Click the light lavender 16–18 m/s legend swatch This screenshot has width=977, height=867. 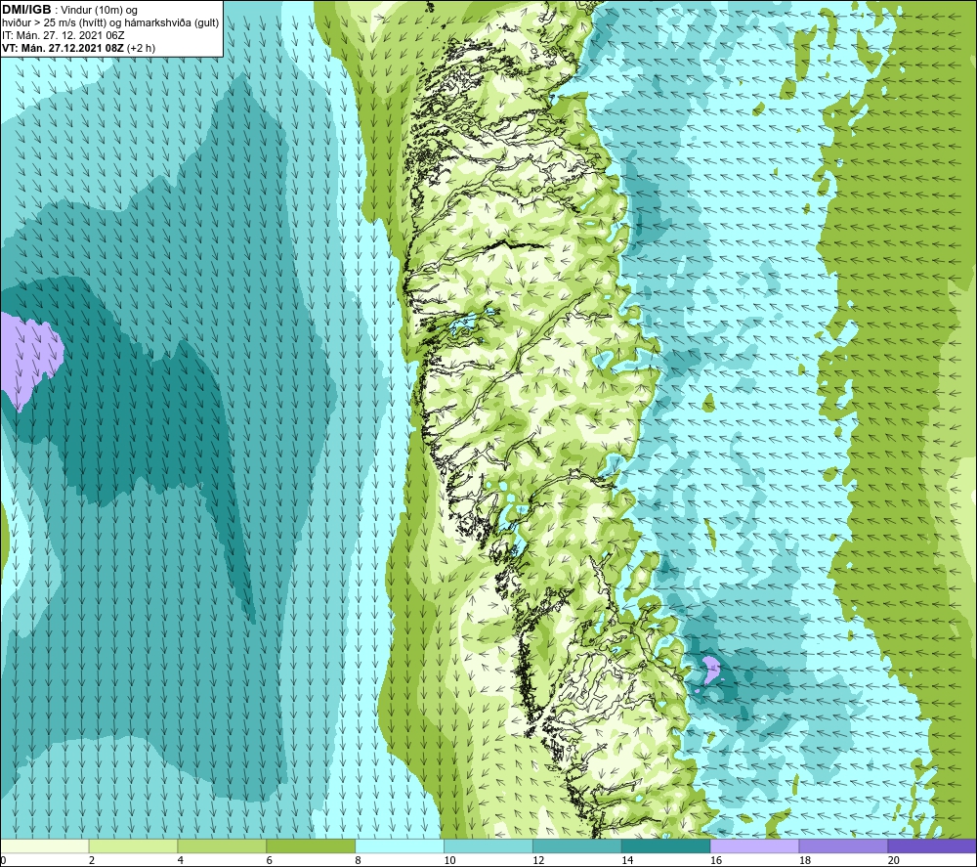click(x=754, y=845)
